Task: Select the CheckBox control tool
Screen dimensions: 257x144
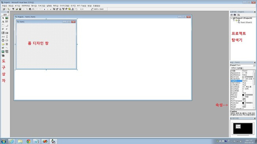Action: (x=3, y=29)
